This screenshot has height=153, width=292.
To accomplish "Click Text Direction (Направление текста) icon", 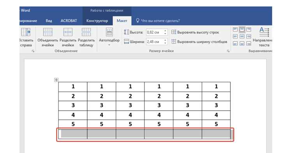I will (x=264, y=32).
